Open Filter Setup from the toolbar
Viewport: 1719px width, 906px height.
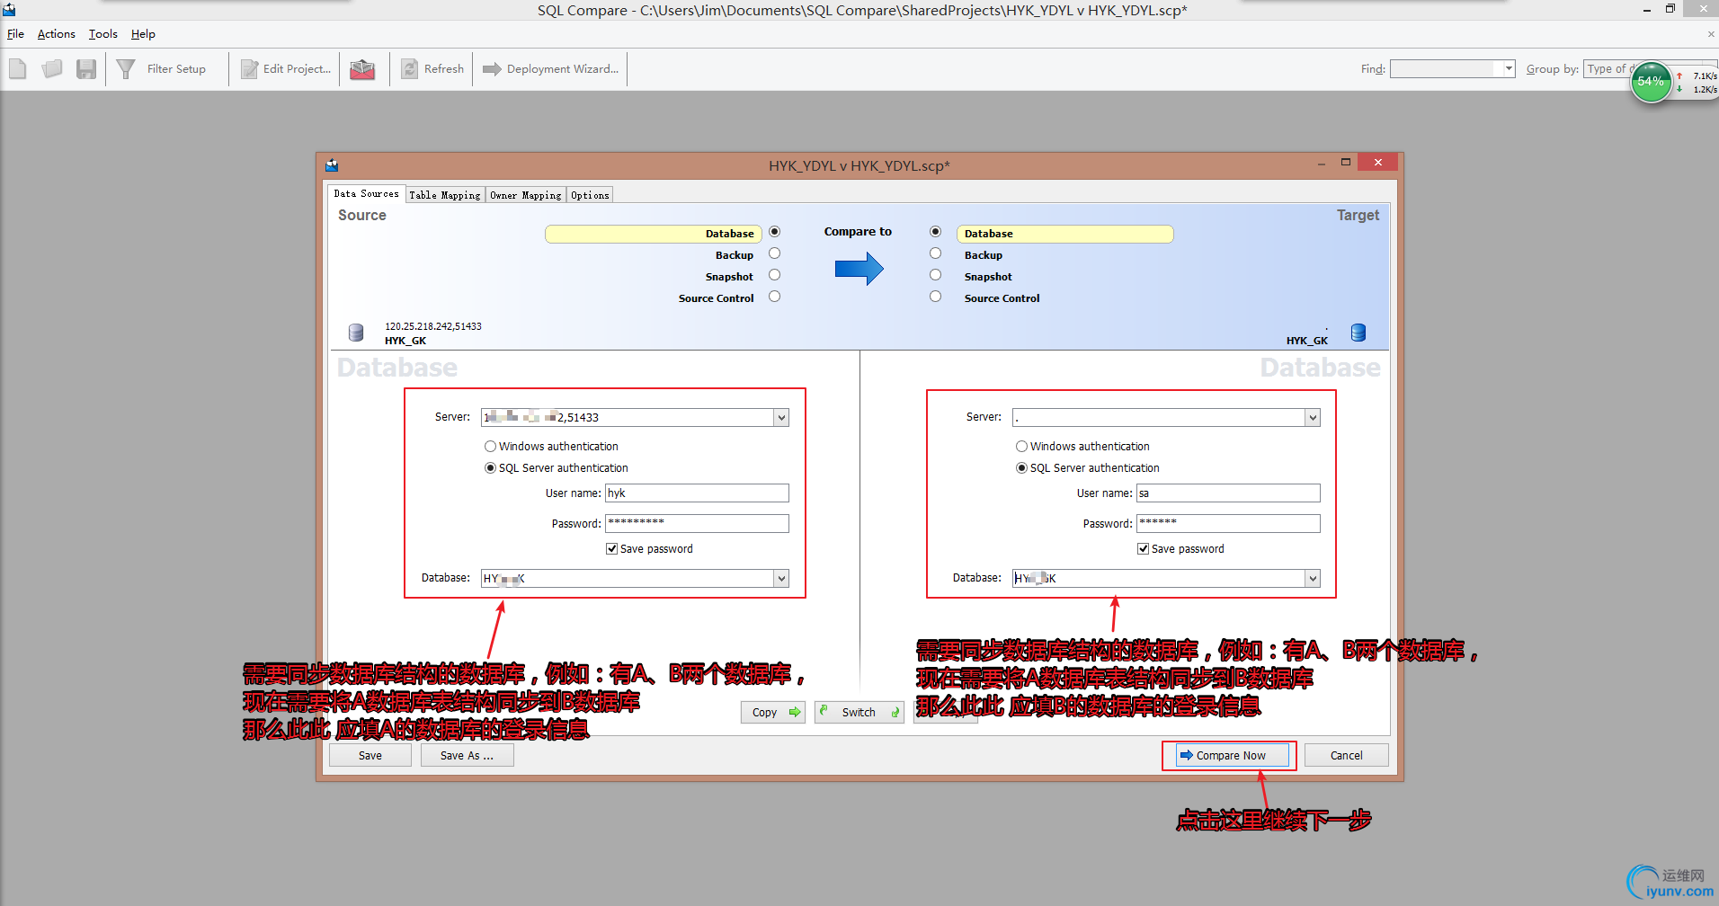(162, 69)
